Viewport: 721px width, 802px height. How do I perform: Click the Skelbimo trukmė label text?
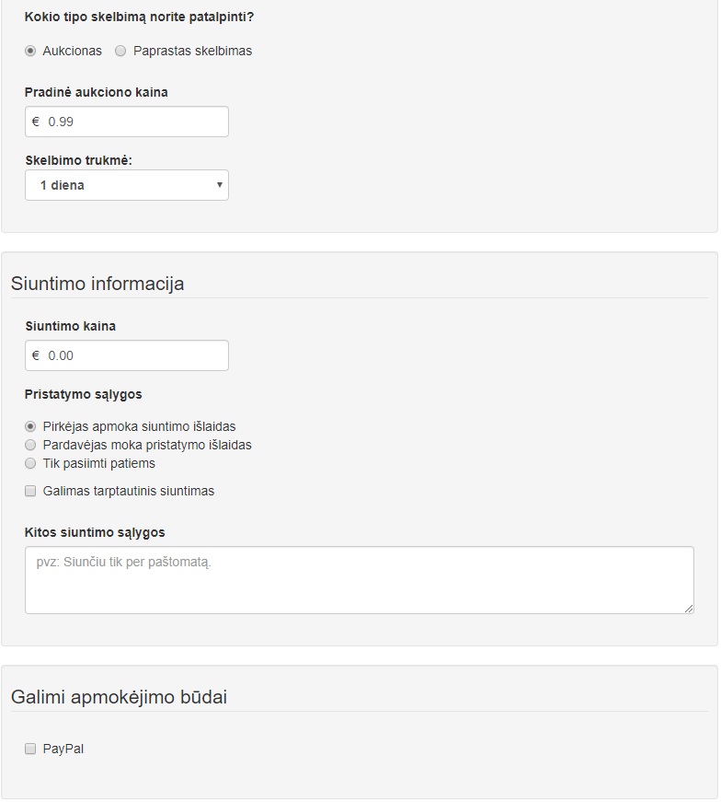pyautogui.click(x=79, y=160)
